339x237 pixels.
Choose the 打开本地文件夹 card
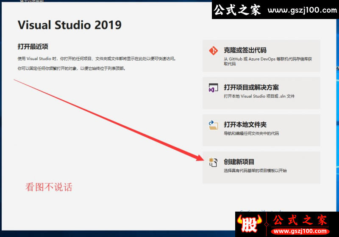tap(261, 130)
